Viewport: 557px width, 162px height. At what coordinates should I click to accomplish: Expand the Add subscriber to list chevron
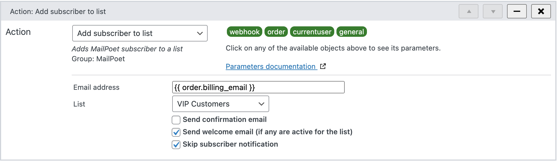[200, 33]
